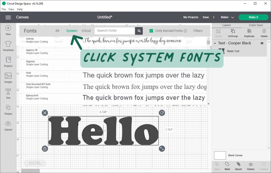Open the File menu

pyautogui.click(x=4, y=9)
